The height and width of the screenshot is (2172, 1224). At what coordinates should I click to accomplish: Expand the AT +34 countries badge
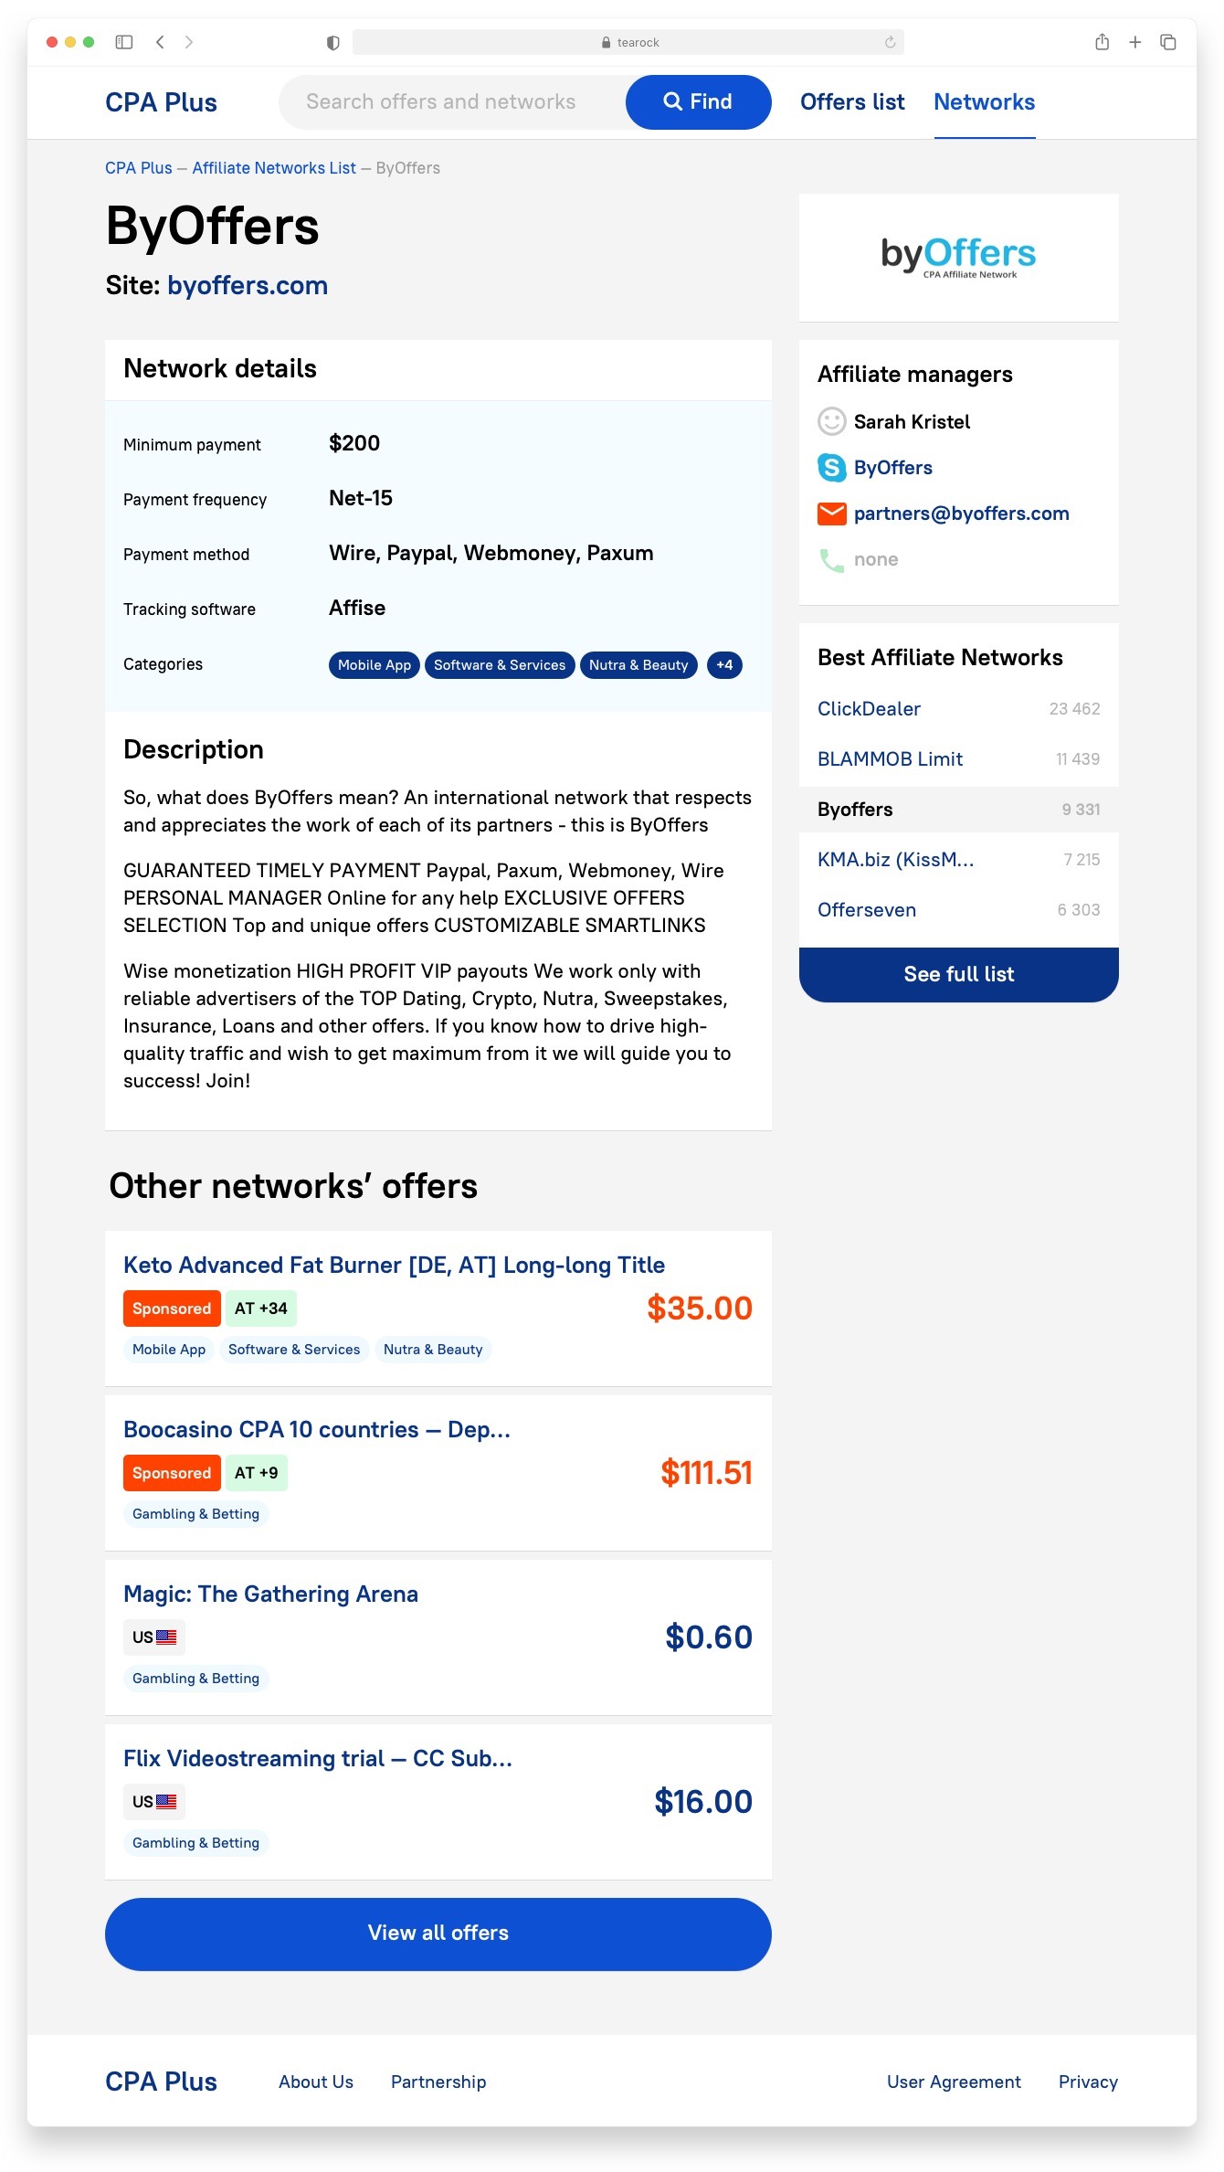point(261,1308)
